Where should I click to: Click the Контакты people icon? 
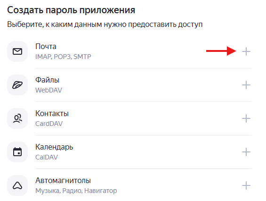click(x=17, y=118)
